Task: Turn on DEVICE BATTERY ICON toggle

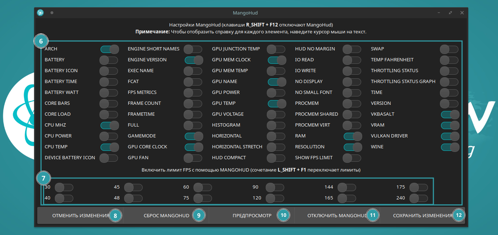Action: pos(109,158)
